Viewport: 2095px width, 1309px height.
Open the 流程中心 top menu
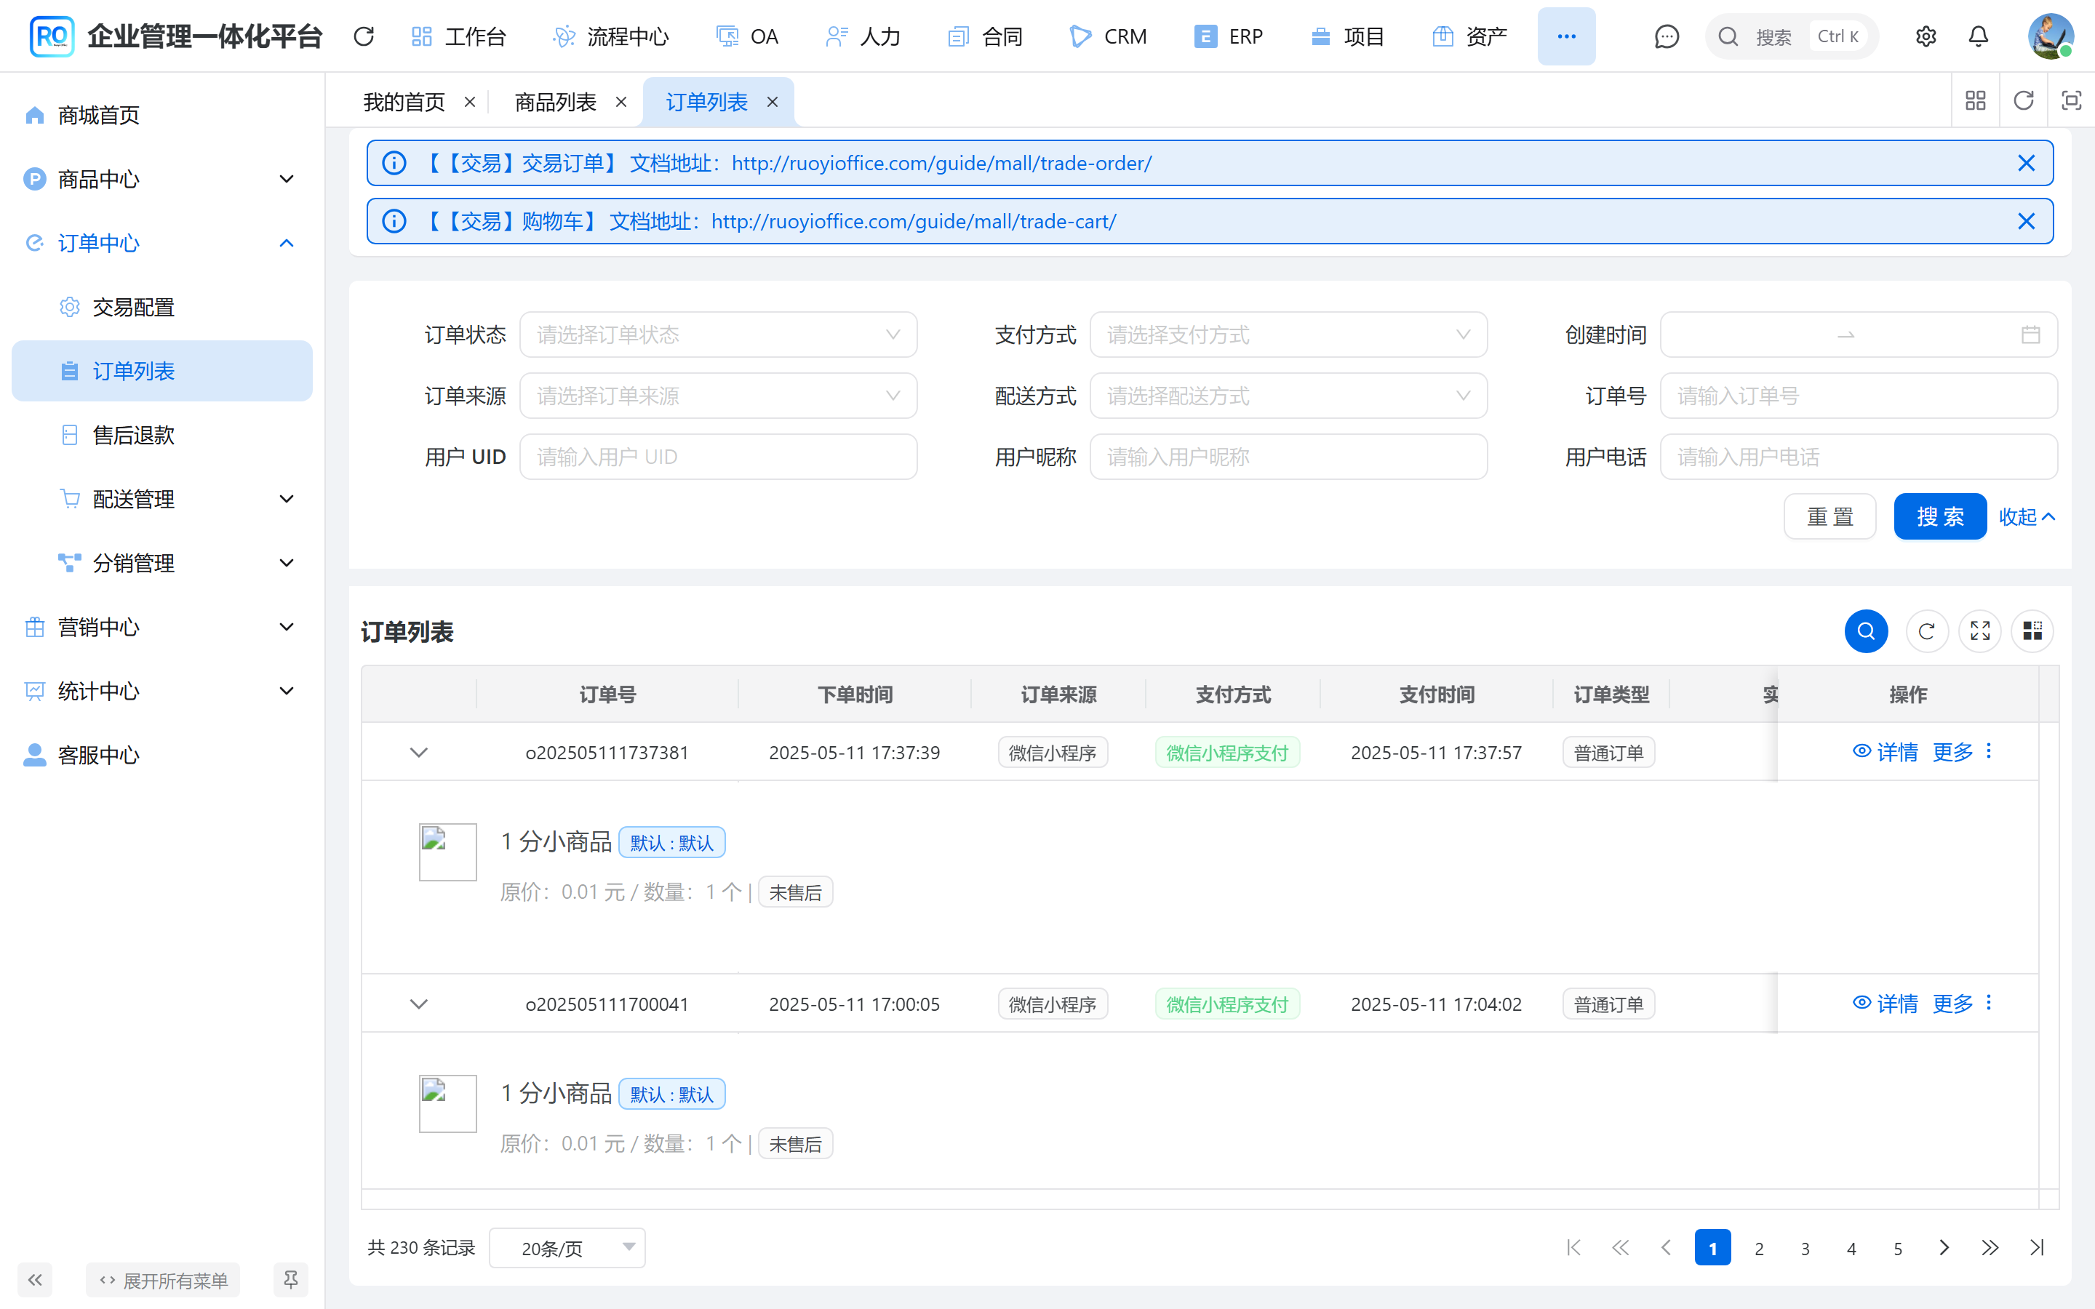[x=611, y=36]
